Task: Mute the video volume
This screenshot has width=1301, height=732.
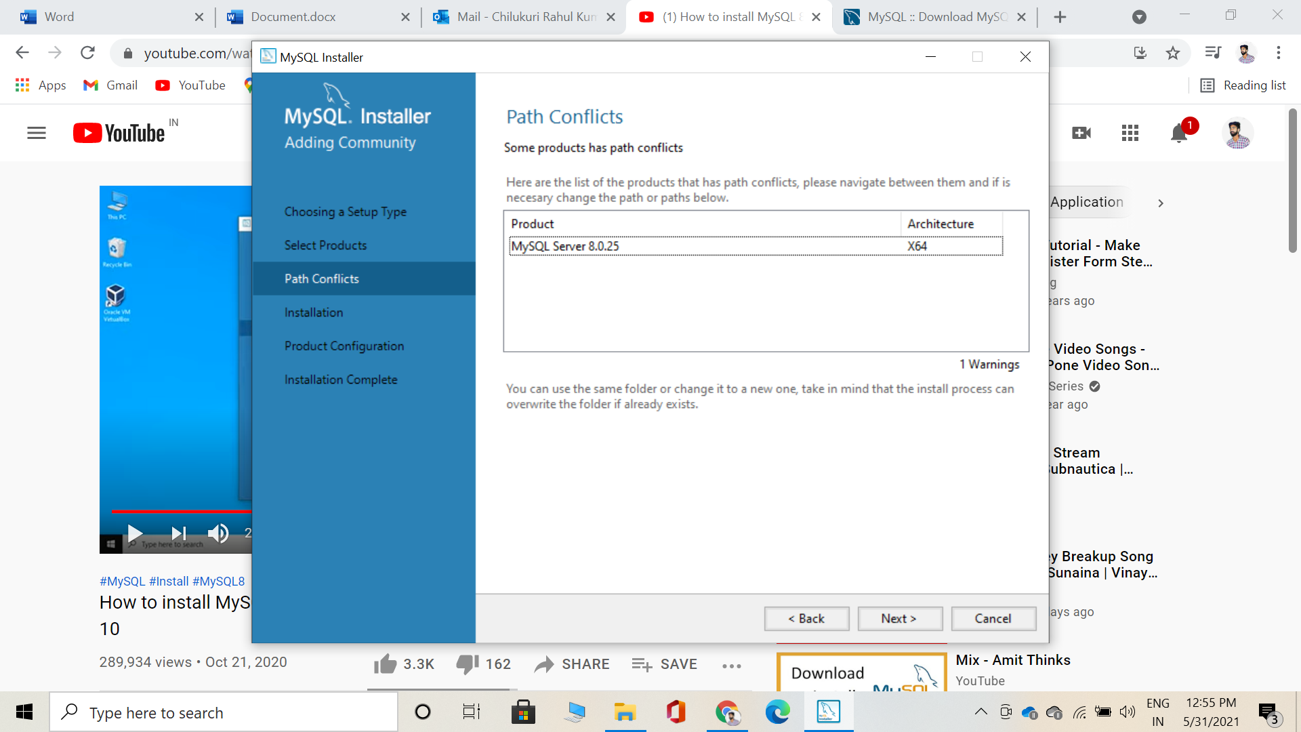Action: pyautogui.click(x=218, y=533)
